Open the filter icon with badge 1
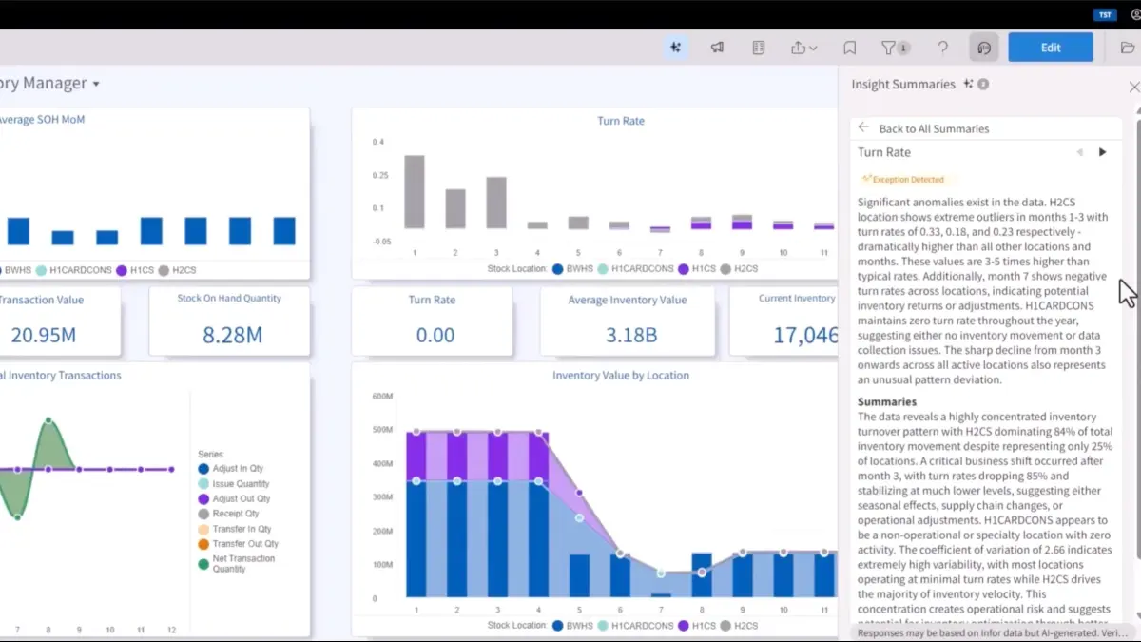This screenshot has width=1141, height=642. (895, 48)
